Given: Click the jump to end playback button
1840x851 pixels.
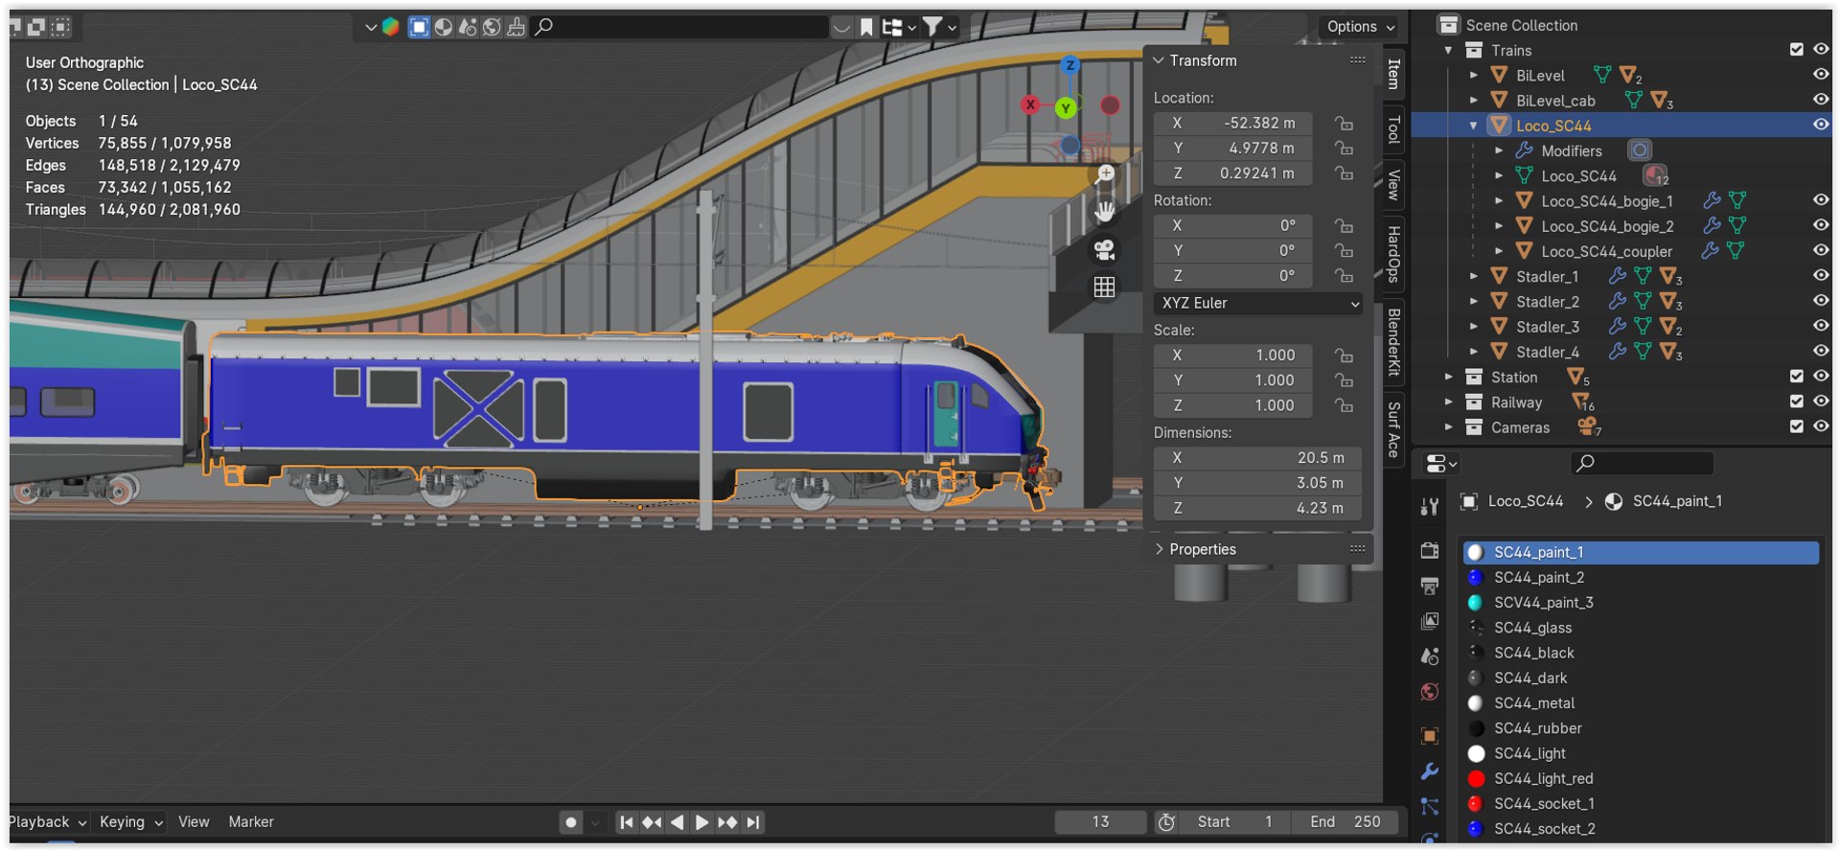Looking at the screenshot, I should pos(753,822).
